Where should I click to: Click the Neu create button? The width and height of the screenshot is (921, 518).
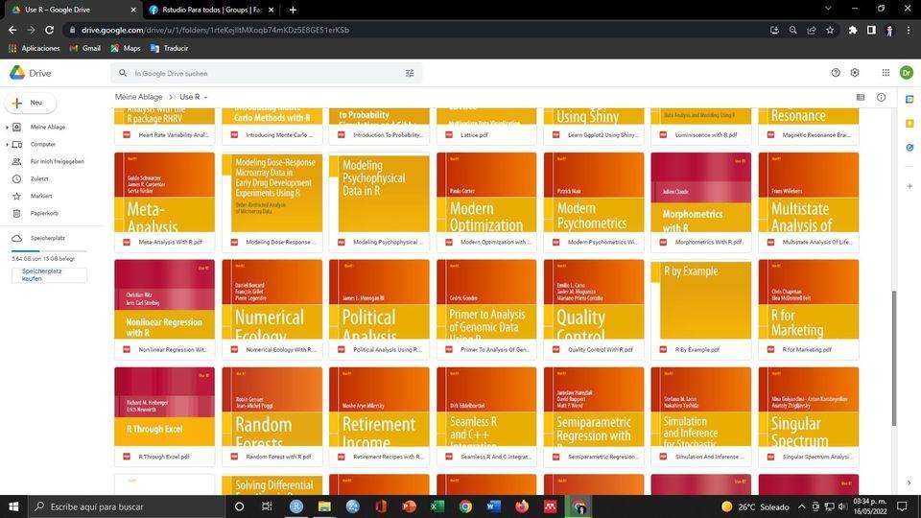(31, 103)
